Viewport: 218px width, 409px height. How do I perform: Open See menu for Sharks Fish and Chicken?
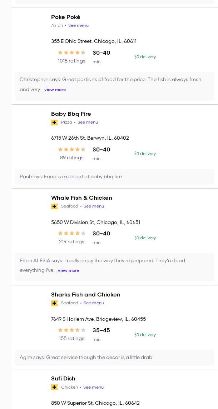click(94, 303)
